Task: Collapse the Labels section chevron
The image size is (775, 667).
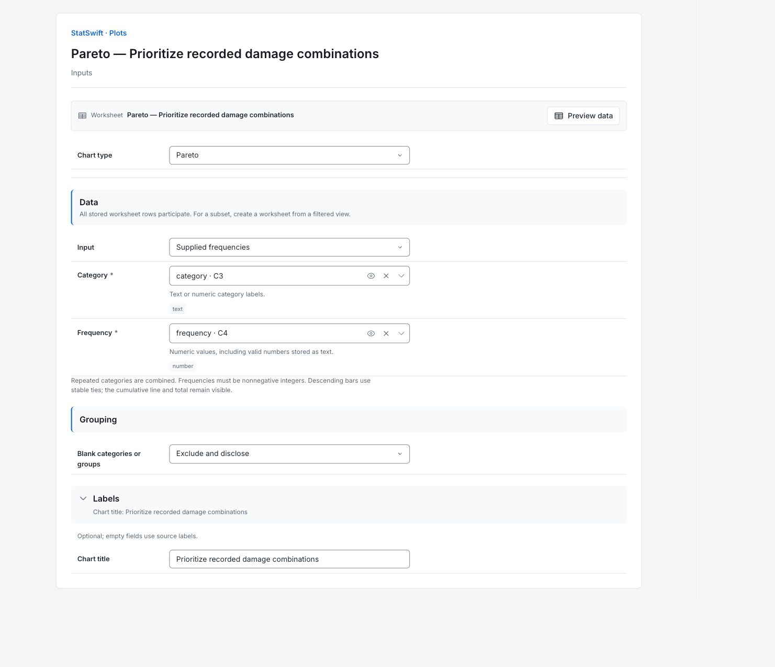Action: (83, 498)
